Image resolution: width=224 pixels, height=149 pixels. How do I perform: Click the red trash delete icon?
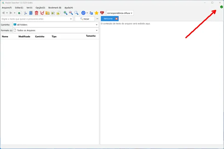pyautogui.click(x=37, y=13)
